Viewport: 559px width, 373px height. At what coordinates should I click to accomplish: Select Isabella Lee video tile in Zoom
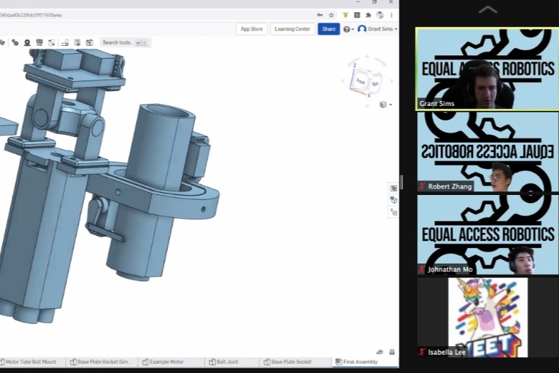[x=488, y=317]
